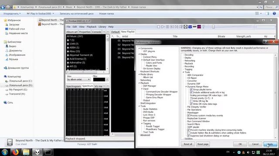Open the DSP toolbar icon
This screenshot has height=156, width=279.
coord(194,27)
